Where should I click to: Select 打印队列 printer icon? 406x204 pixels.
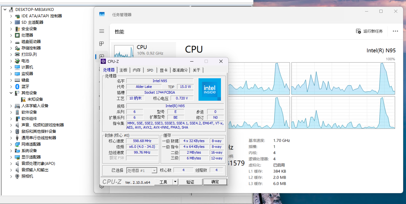click(x=17, y=54)
